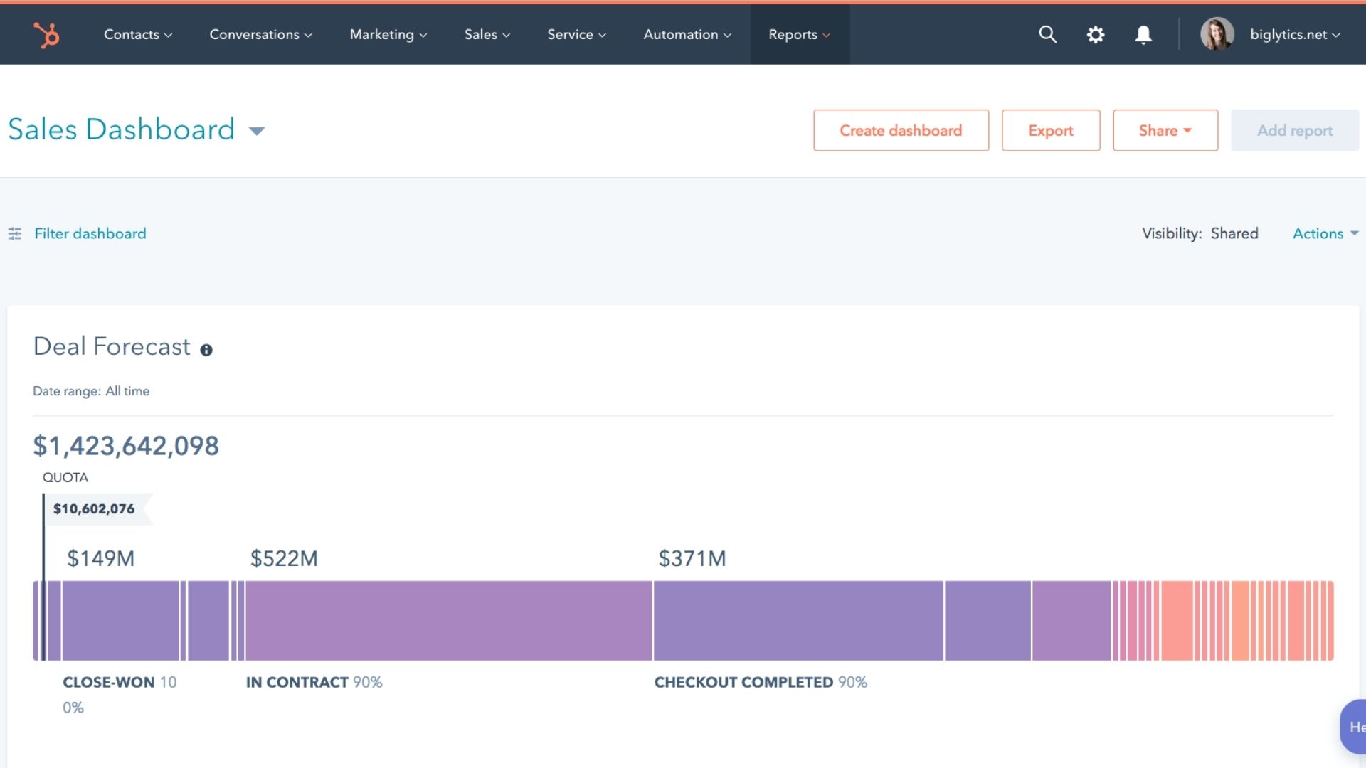Screen dimensions: 1366x768
Task: Open the Service menu
Action: tap(576, 34)
